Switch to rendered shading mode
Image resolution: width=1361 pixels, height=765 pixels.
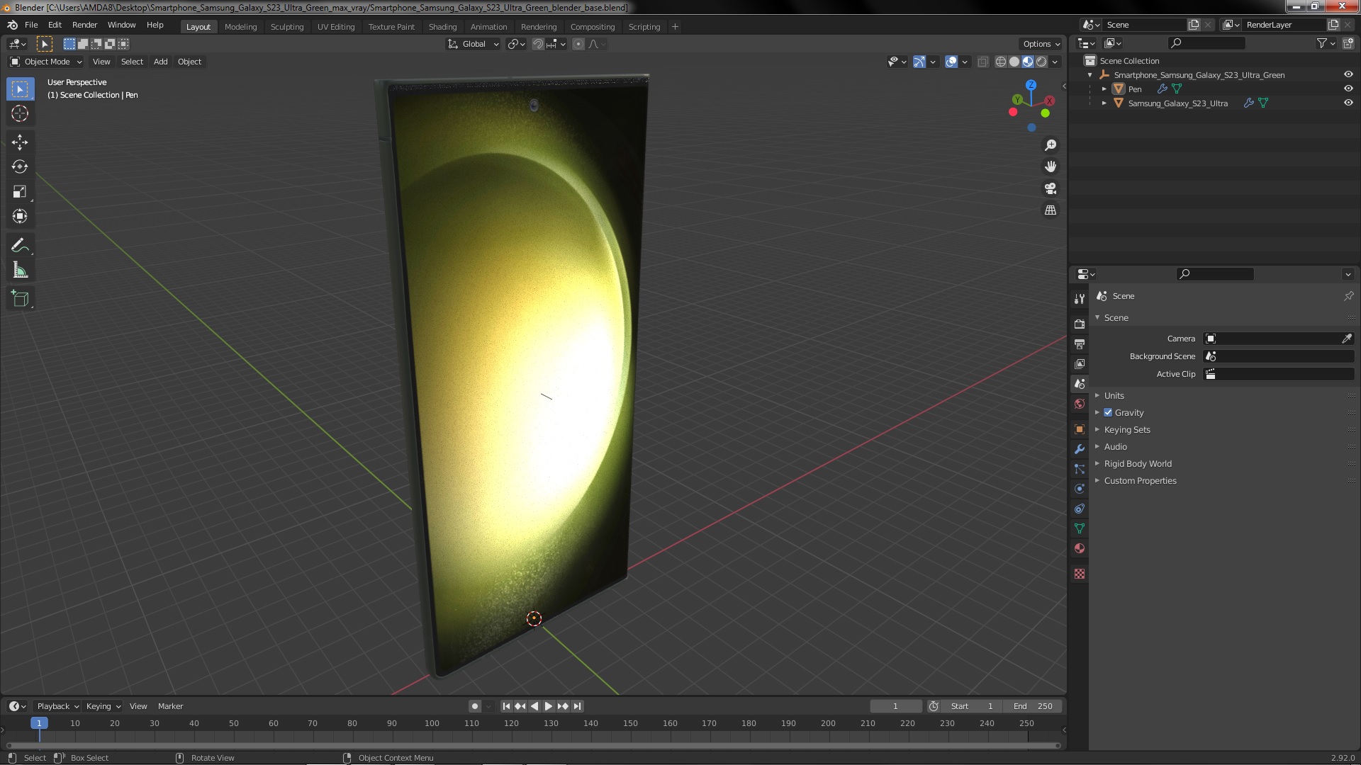pos(1041,62)
